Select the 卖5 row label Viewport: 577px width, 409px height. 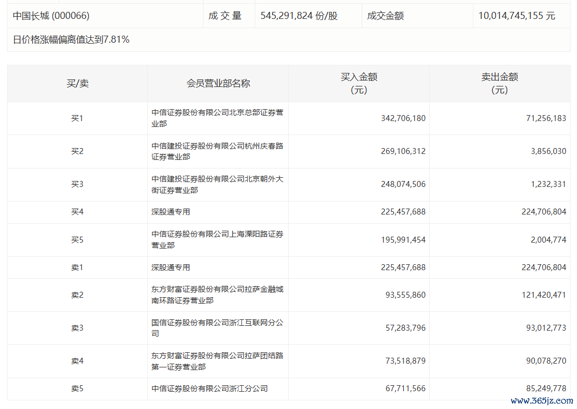click(x=77, y=388)
